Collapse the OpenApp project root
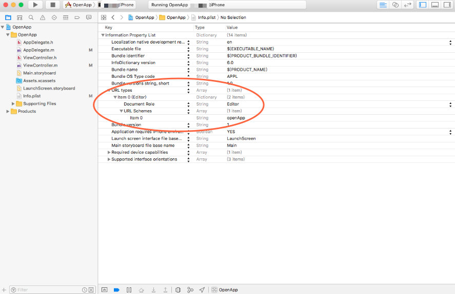 [x=3, y=27]
